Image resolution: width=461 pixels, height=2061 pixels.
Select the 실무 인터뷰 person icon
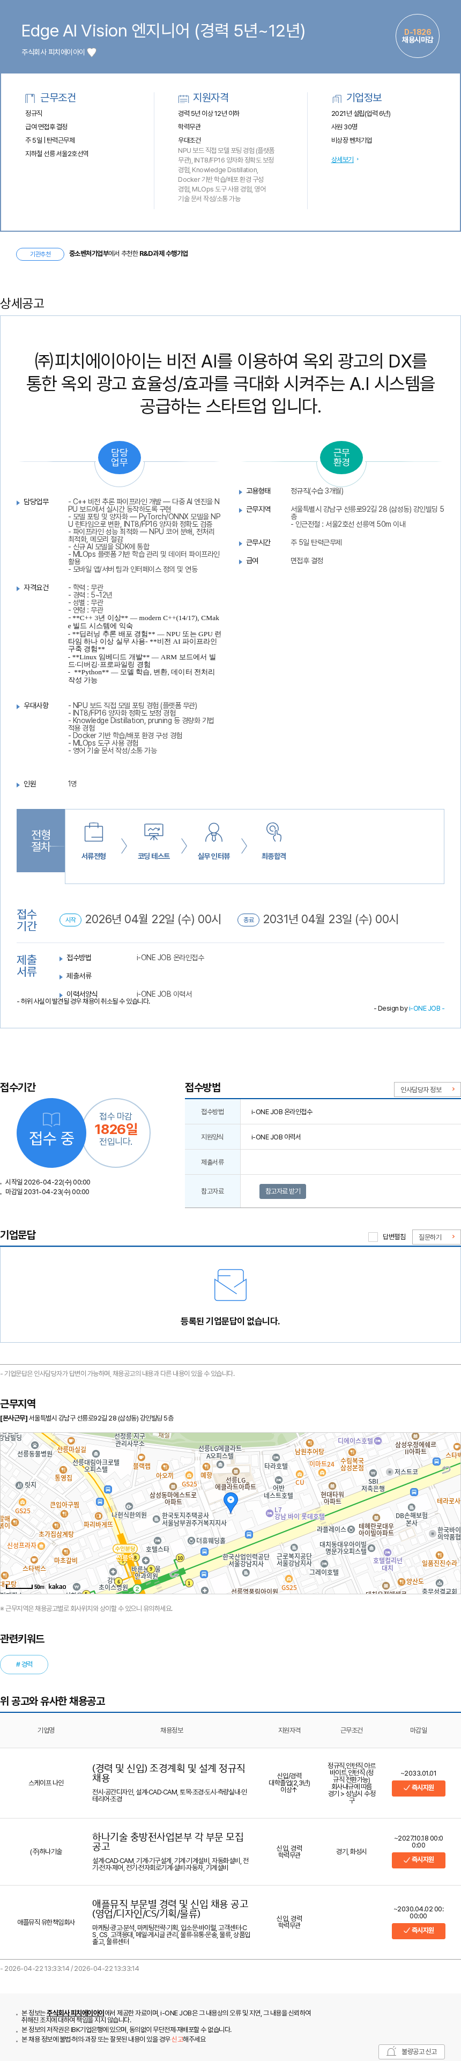click(213, 832)
